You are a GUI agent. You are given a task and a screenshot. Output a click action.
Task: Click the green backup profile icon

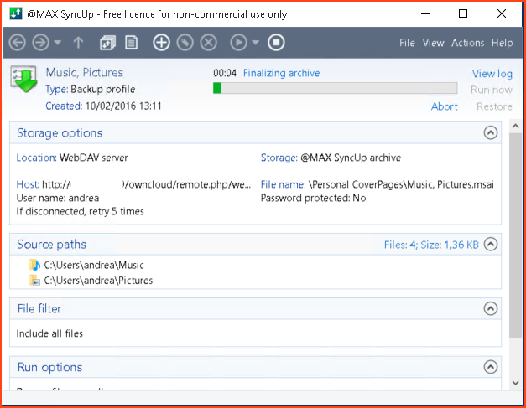pyautogui.click(x=23, y=79)
